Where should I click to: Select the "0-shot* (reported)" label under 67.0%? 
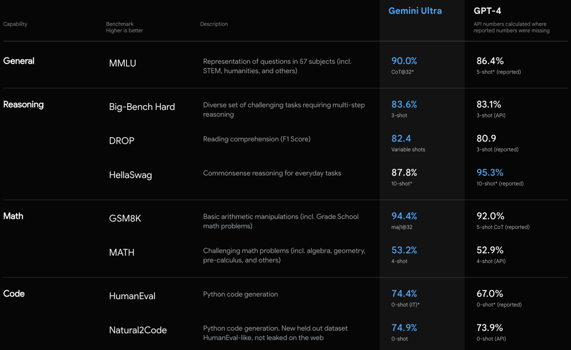[499, 304]
